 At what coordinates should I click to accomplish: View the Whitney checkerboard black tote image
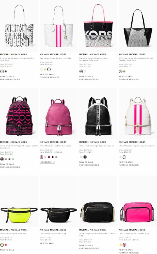point(138,26)
